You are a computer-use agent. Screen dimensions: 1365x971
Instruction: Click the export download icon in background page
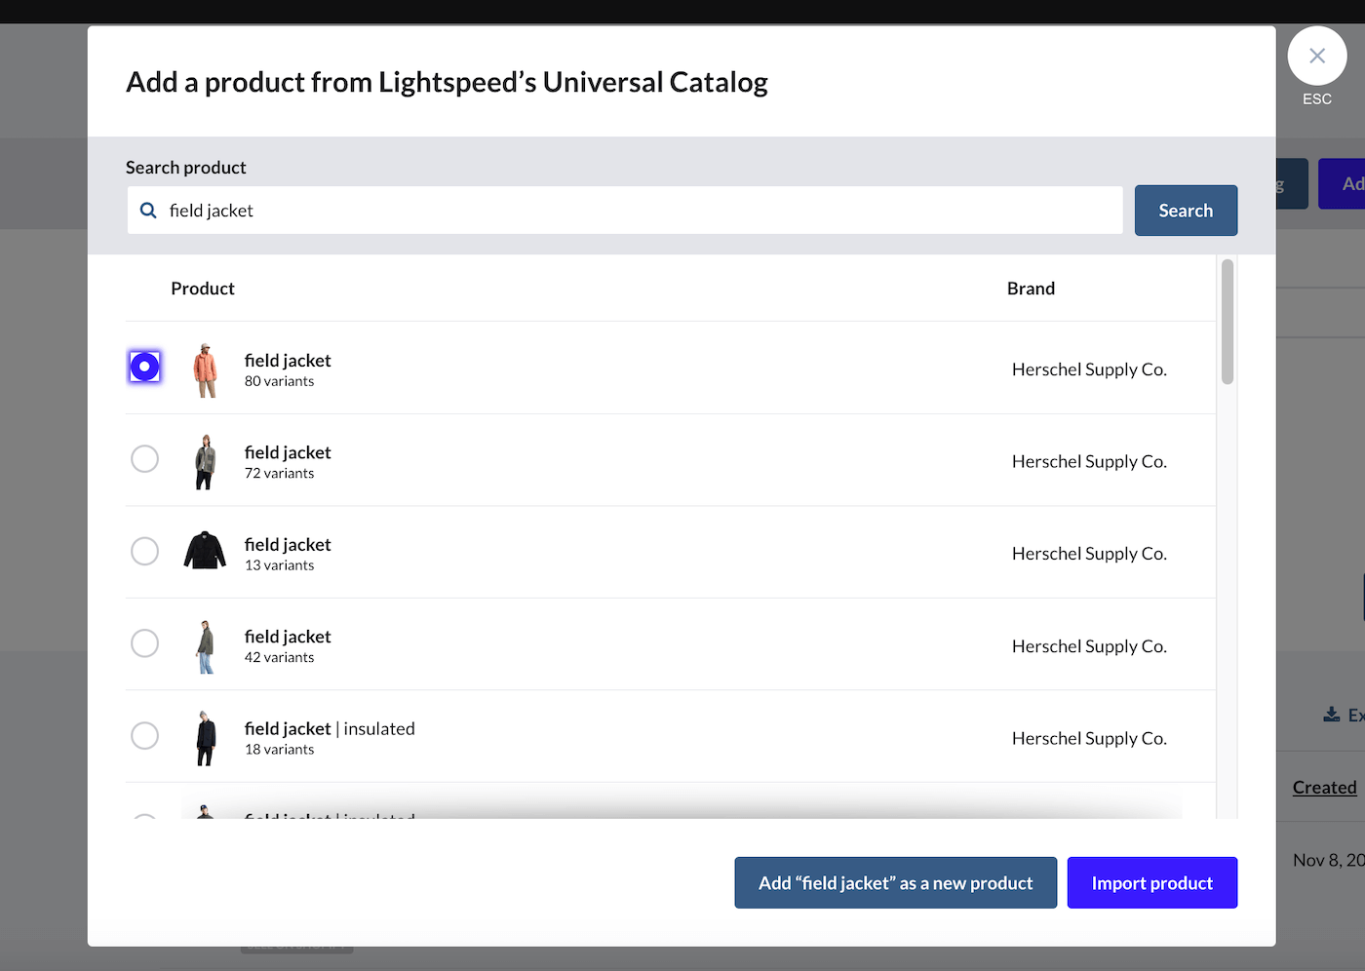point(1331,715)
